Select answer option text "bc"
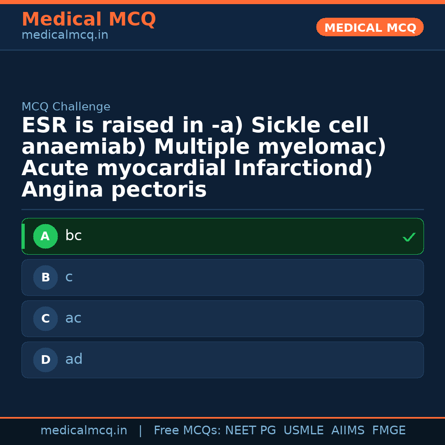 (73, 236)
